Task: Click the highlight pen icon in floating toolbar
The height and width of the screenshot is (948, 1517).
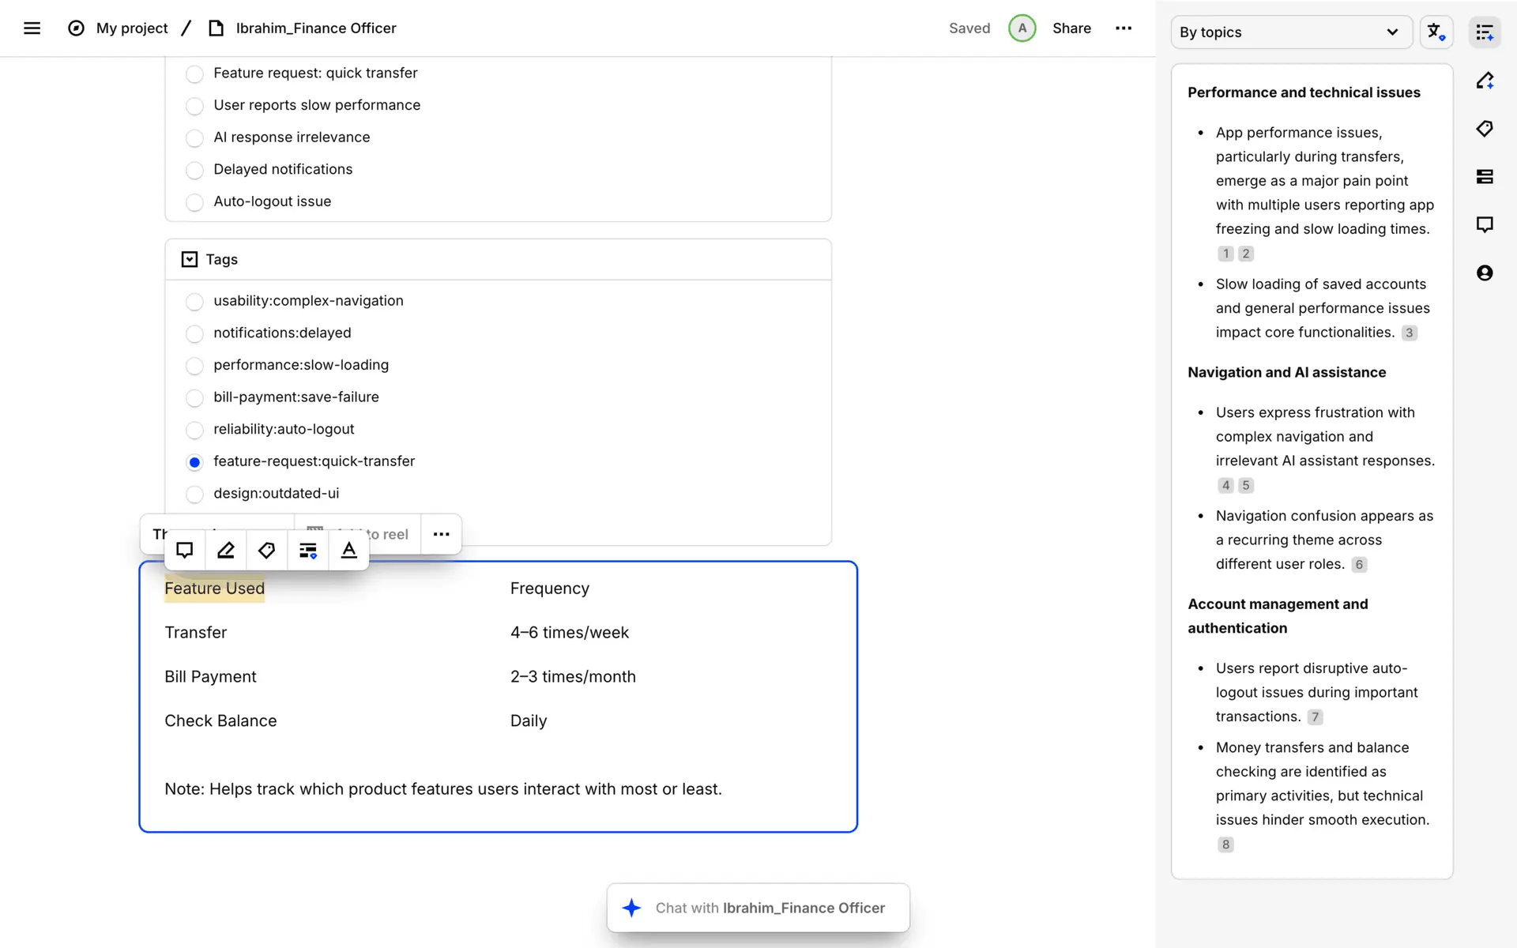Action: pyautogui.click(x=226, y=551)
